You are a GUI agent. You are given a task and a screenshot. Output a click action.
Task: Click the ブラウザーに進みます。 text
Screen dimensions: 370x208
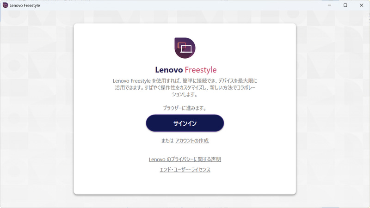185,108
